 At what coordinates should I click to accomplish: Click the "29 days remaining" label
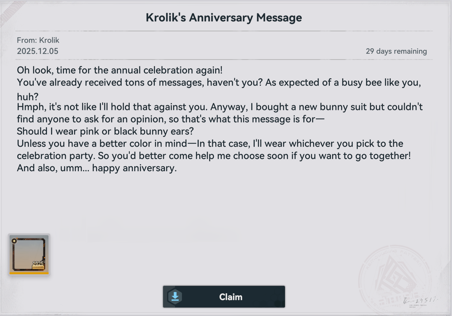click(x=396, y=51)
